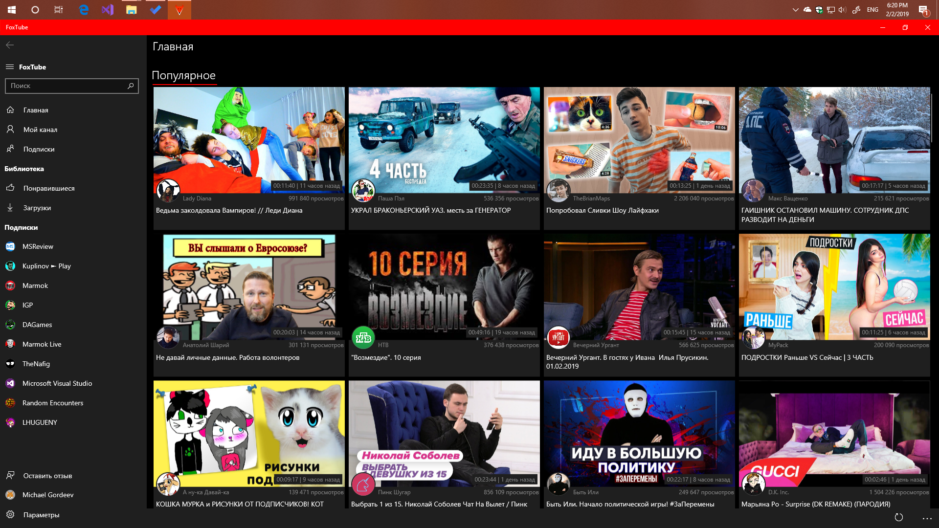Screen dimensions: 939x528
Task: Open the "Возмездие" 10 серия video thumbnail
Action: [444, 286]
